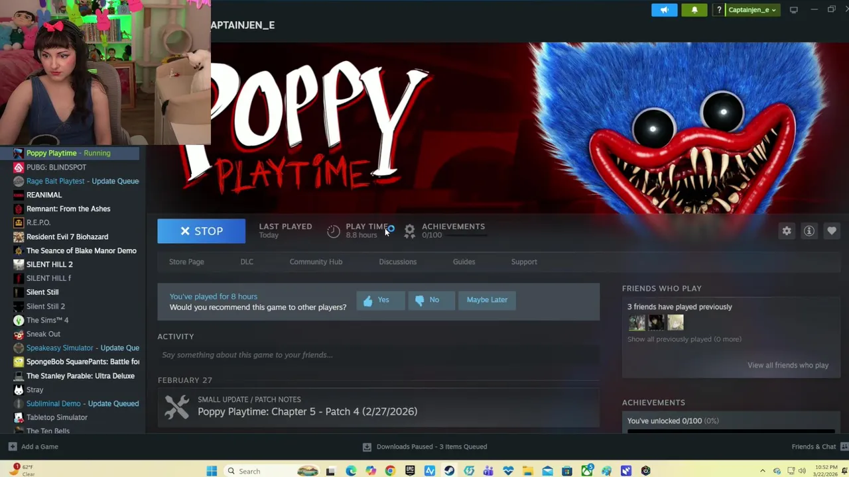Viewport: 849px width, 477px height.
Task: Open Microsoft Edge from taskbar
Action: pos(351,471)
